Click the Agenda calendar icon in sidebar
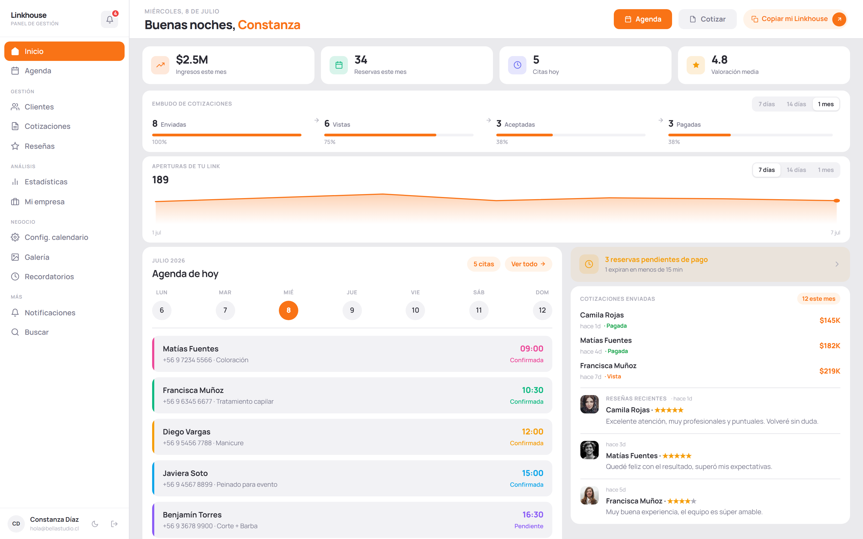This screenshot has width=863, height=539. [15, 71]
